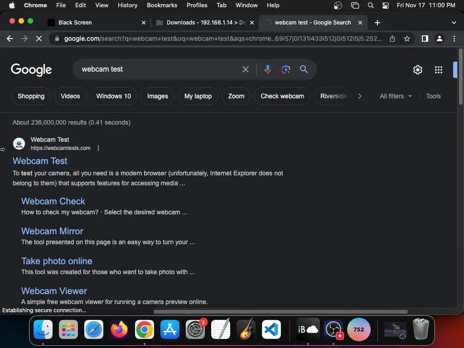Open a new browser tab
This screenshot has height=348, width=464.
pyautogui.click(x=377, y=23)
